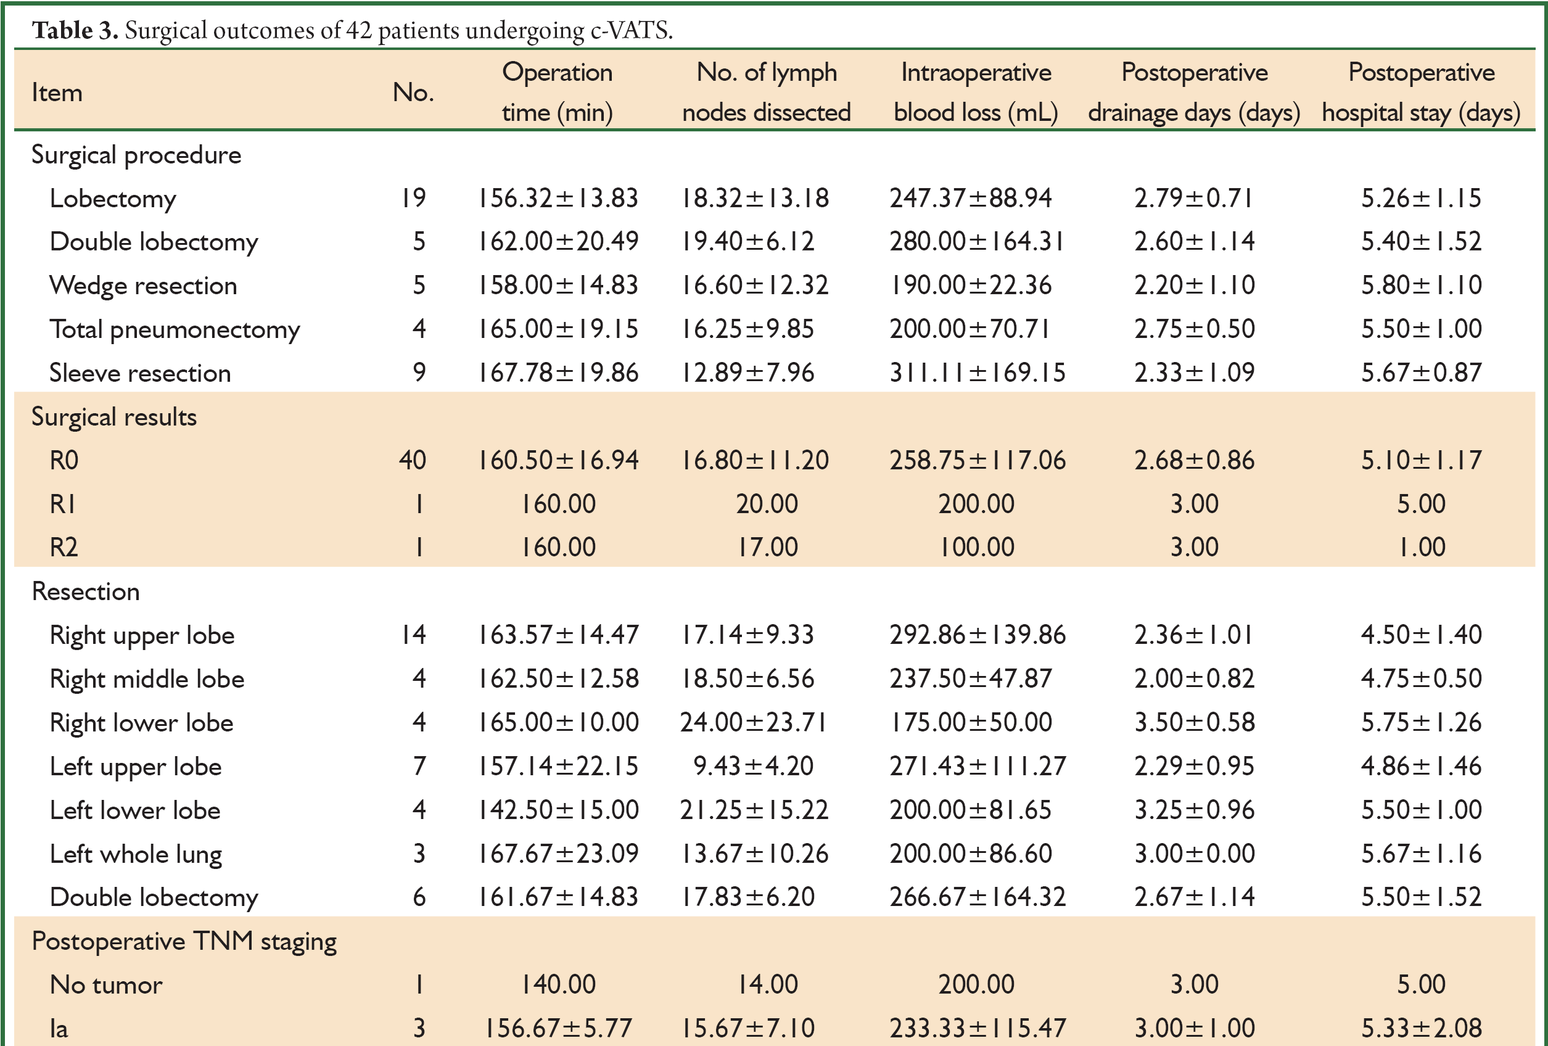The image size is (1548, 1046).
Task: Click Postoperative drainage days header
Action: 1195,92
